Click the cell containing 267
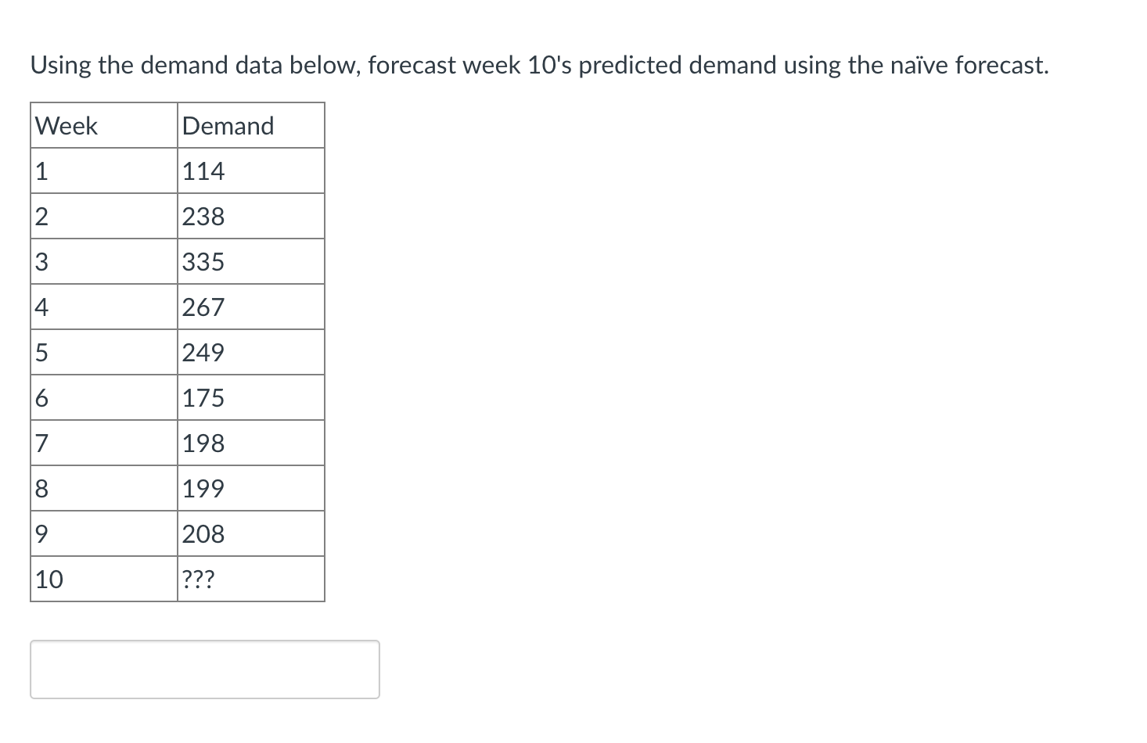This screenshot has width=1147, height=743. pyautogui.click(x=250, y=307)
